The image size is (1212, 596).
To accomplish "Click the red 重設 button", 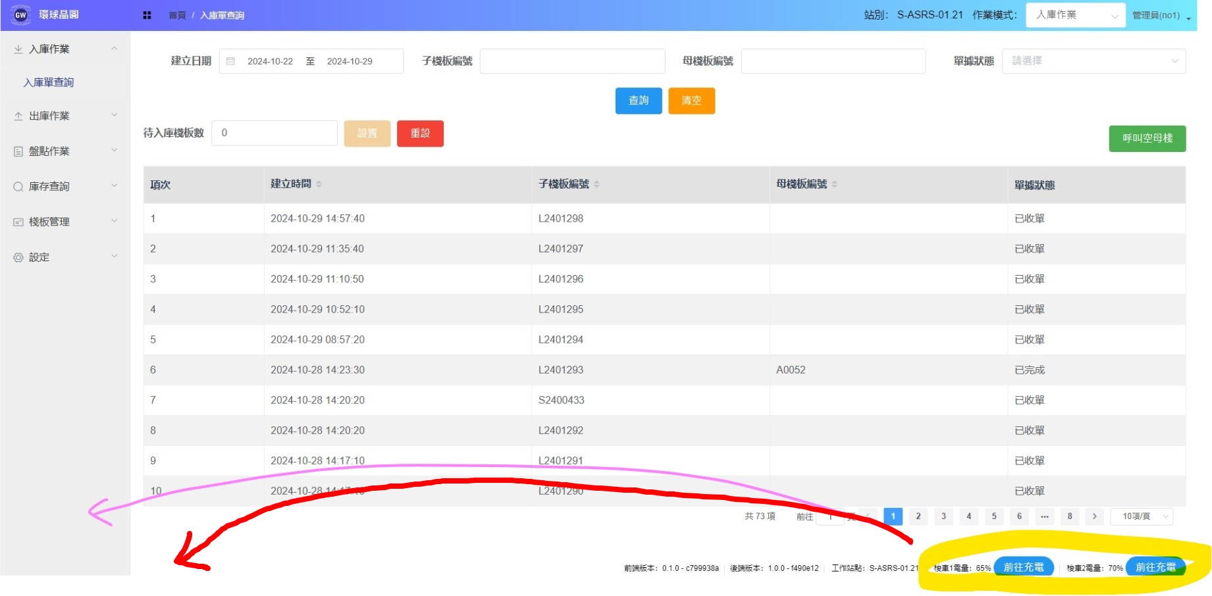I will click(420, 134).
